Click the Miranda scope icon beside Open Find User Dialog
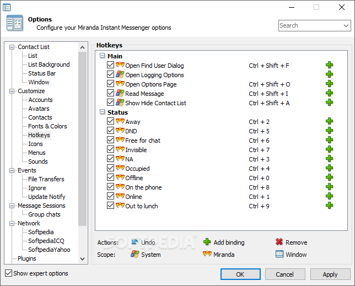Image resolution: width=355 pixels, height=286 pixels. [x=120, y=65]
